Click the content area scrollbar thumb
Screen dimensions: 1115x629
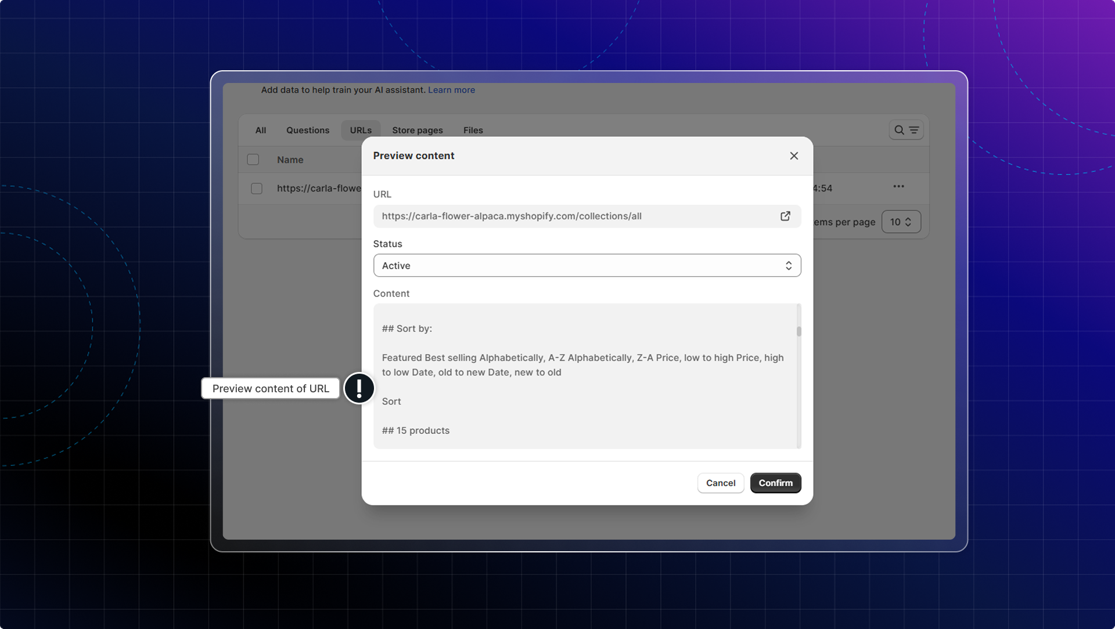coord(799,331)
